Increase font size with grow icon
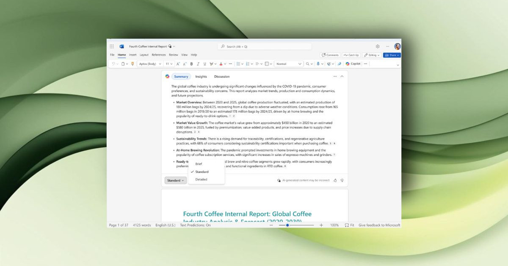508x266 pixels. click(178, 64)
